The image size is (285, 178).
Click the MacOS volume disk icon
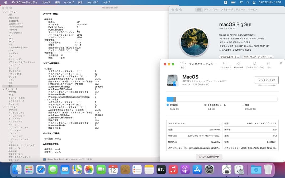(173, 80)
